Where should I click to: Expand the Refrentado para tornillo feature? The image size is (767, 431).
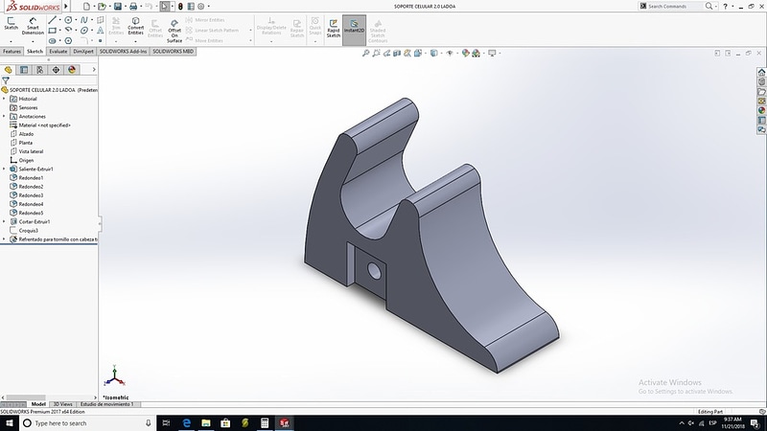[4, 239]
